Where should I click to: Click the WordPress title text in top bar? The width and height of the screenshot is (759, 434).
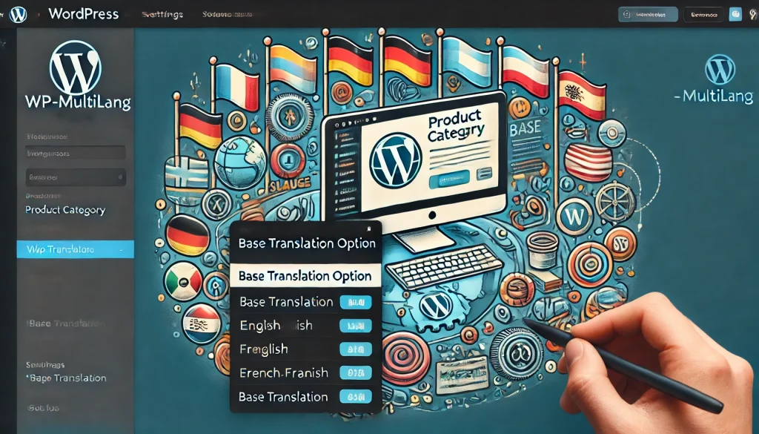(x=83, y=14)
